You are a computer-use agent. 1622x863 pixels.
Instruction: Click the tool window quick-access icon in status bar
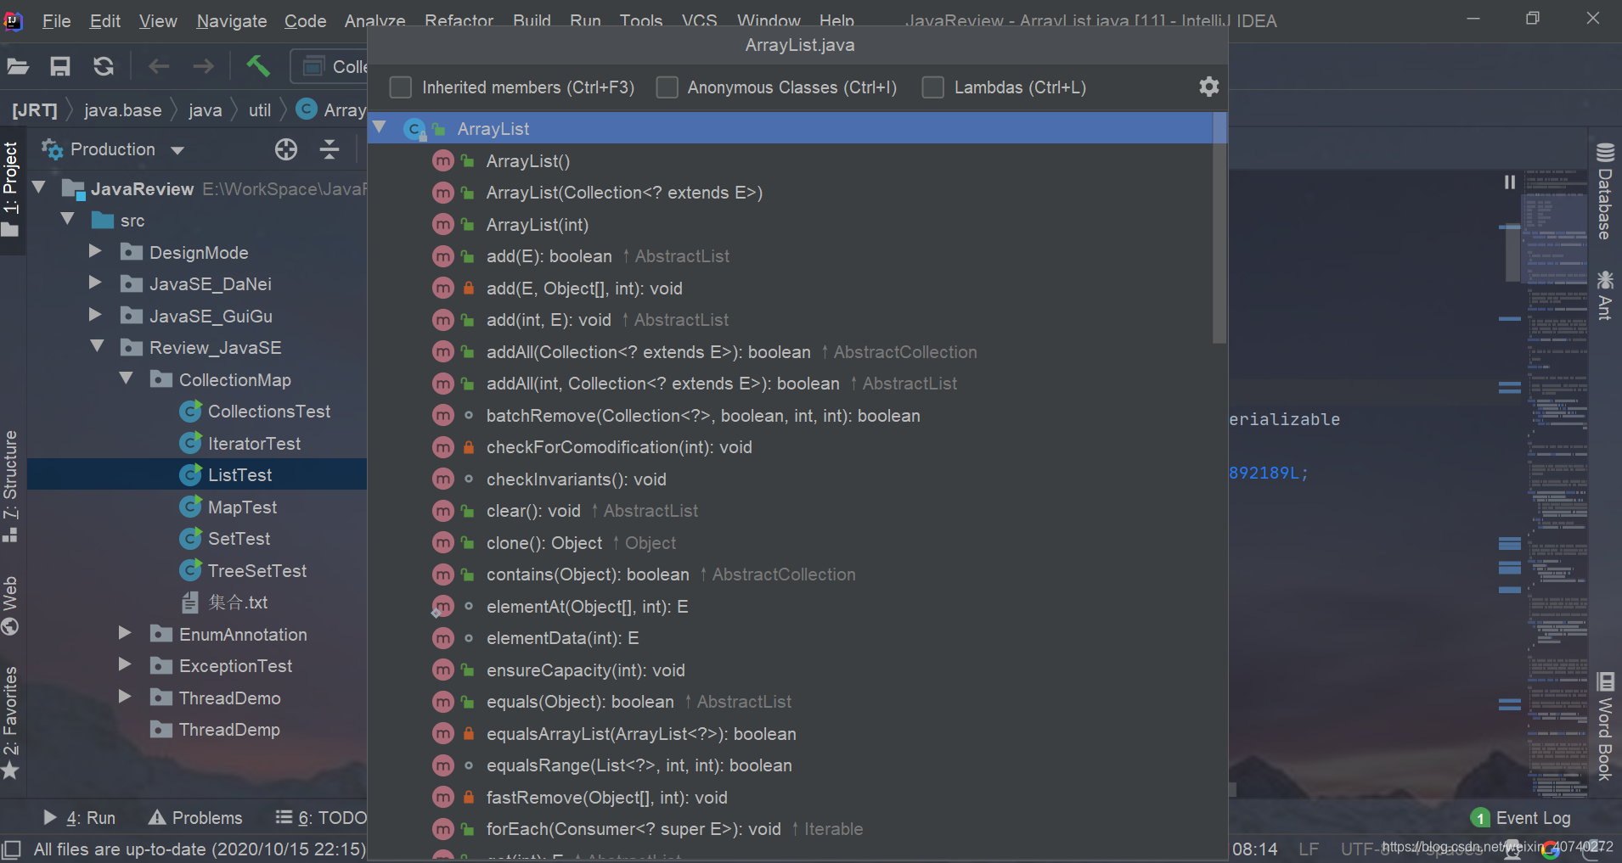(x=11, y=849)
